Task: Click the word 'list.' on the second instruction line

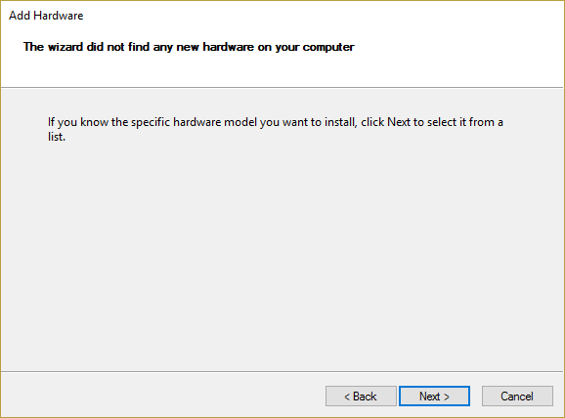Action: 57,137
